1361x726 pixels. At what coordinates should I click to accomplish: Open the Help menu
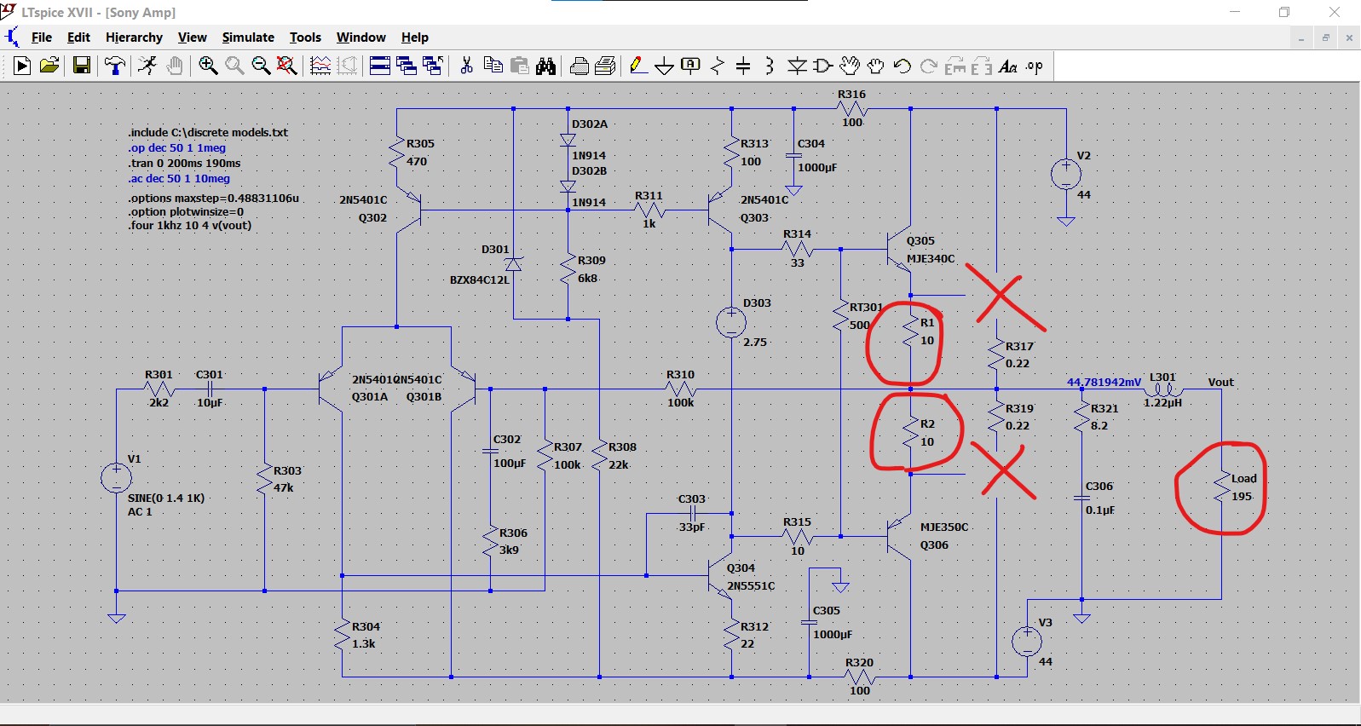[x=414, y=37]
